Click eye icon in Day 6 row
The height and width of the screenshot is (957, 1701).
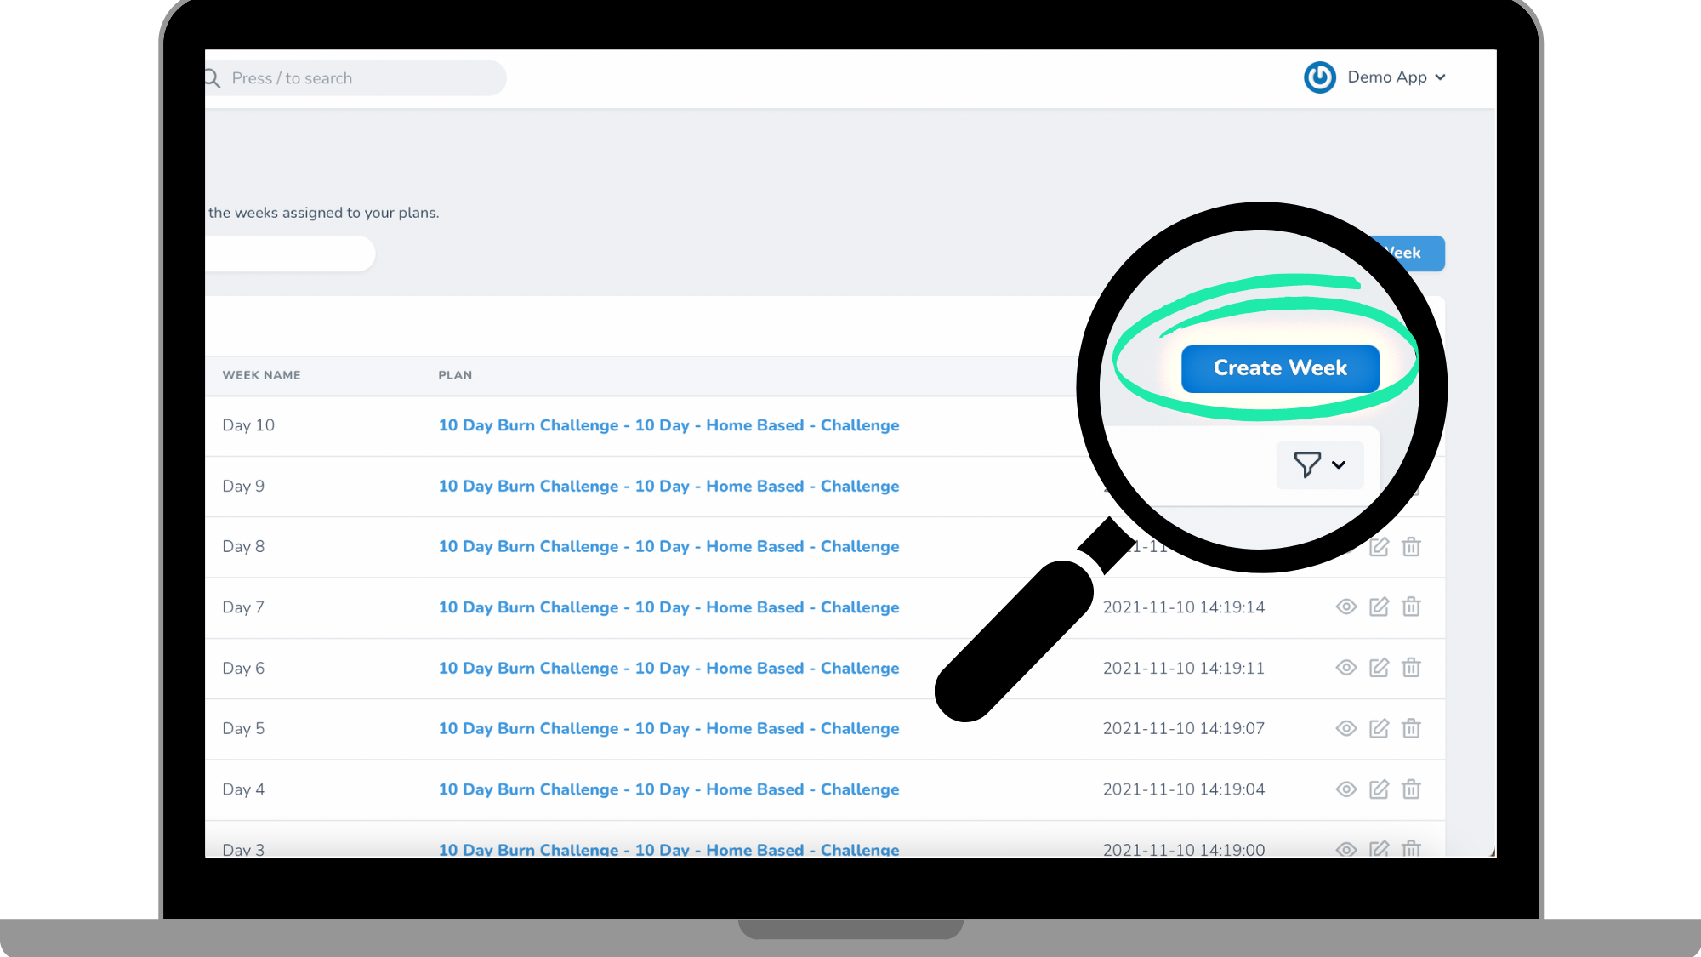1345,668
